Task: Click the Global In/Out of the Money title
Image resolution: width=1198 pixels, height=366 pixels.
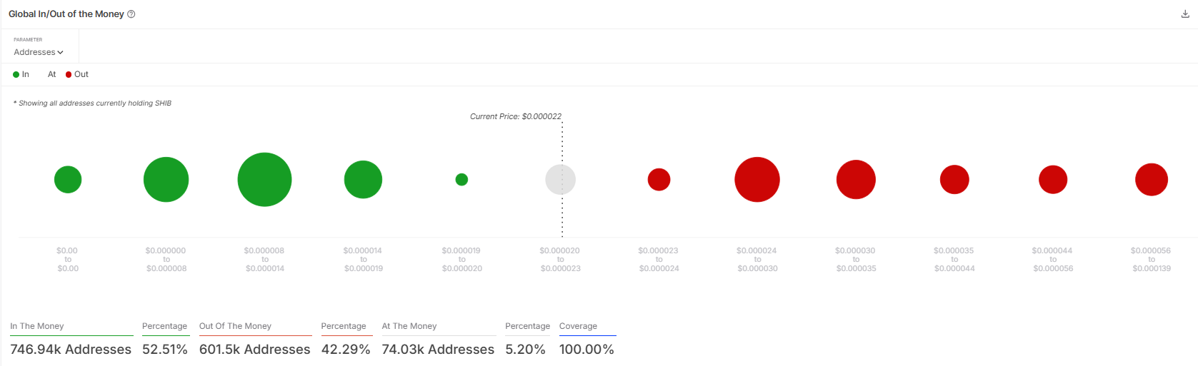Action: [66, 14]
